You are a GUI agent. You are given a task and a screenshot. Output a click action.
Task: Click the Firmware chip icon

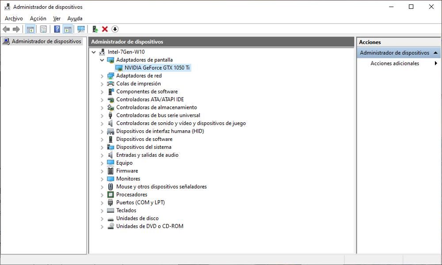(x=110, y=170)
